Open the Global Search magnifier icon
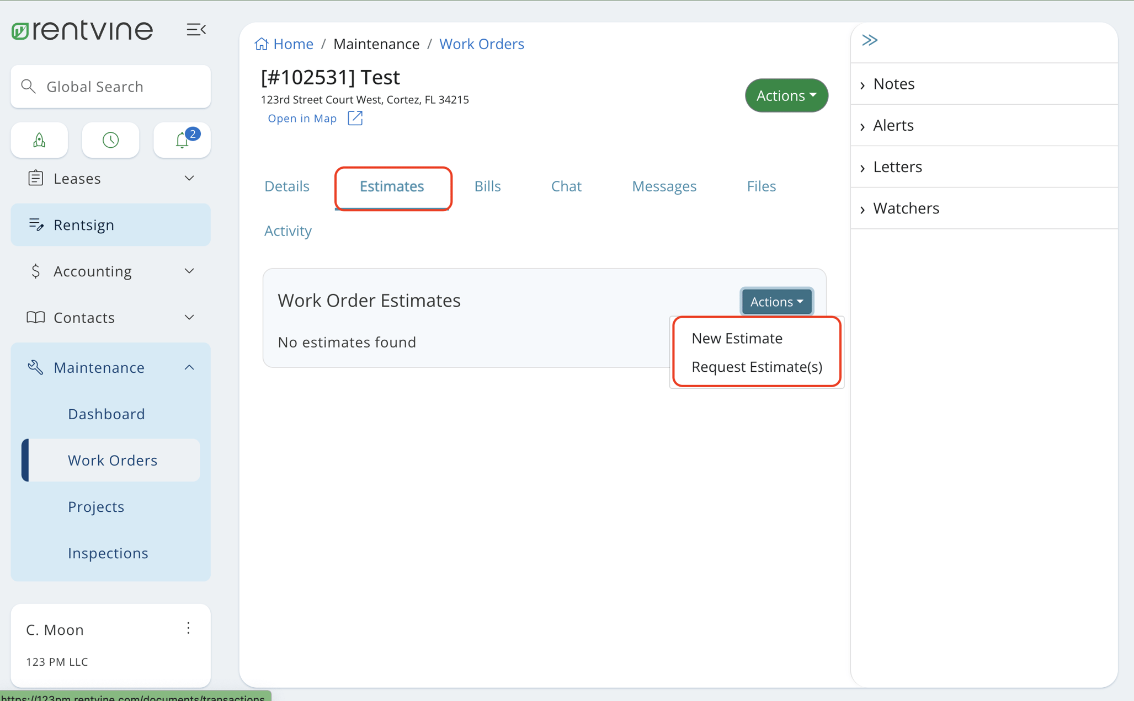The height and width of the screenshot is (701, 1134). click(x=29, y=86)
